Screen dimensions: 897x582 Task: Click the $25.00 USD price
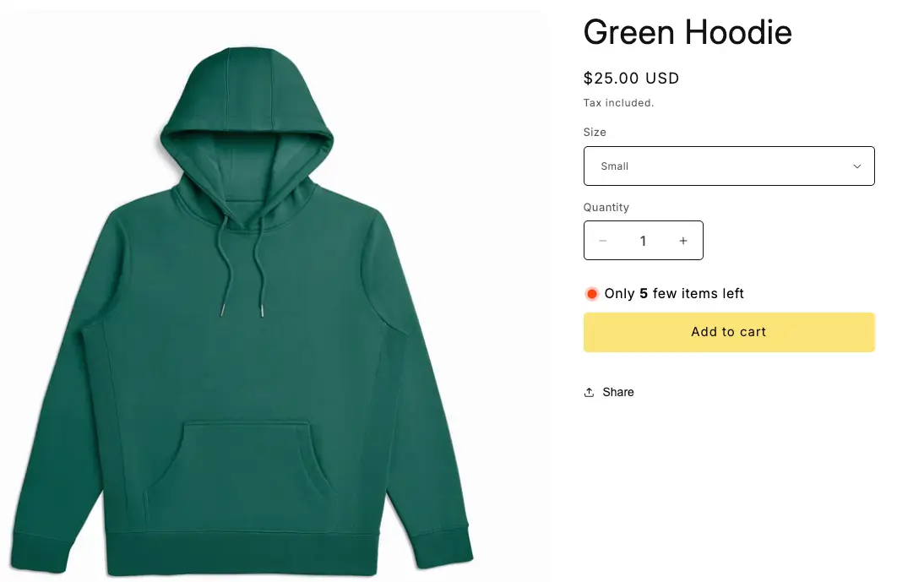[x=631, y=78]
